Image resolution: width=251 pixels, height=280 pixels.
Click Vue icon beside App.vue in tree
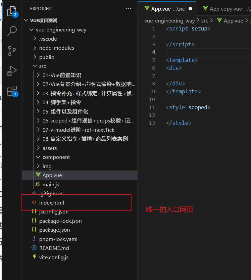(x=38, y=175)
